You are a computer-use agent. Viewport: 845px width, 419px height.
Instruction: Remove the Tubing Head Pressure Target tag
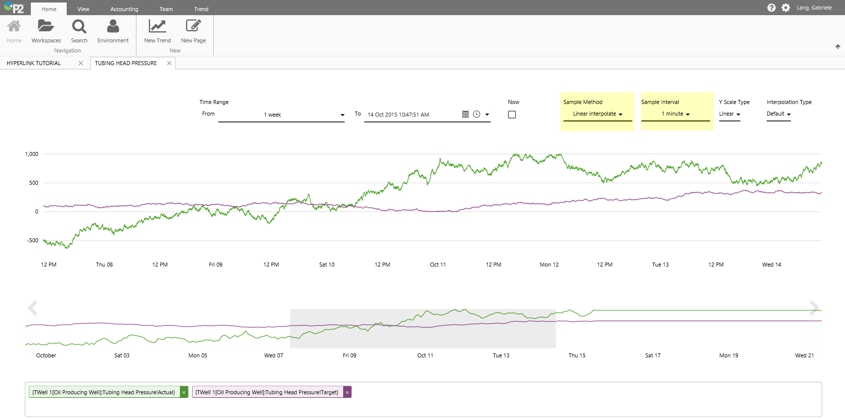pyautogui.click(x=347, y=392)
